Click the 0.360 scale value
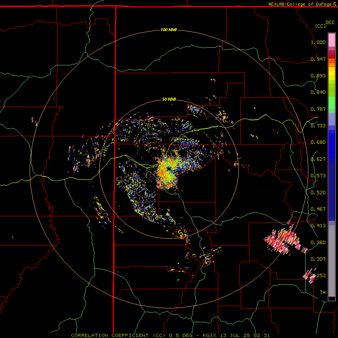The height and width of the screenshot is (338, 338). click(x=318, y=243)
